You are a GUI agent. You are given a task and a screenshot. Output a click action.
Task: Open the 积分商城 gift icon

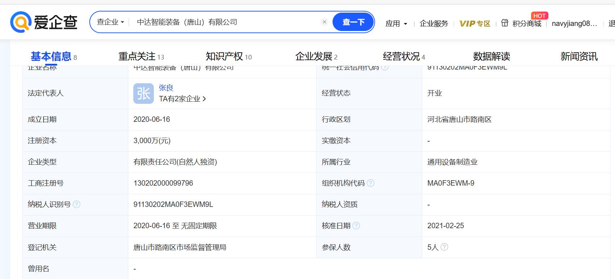coord(505,23)
